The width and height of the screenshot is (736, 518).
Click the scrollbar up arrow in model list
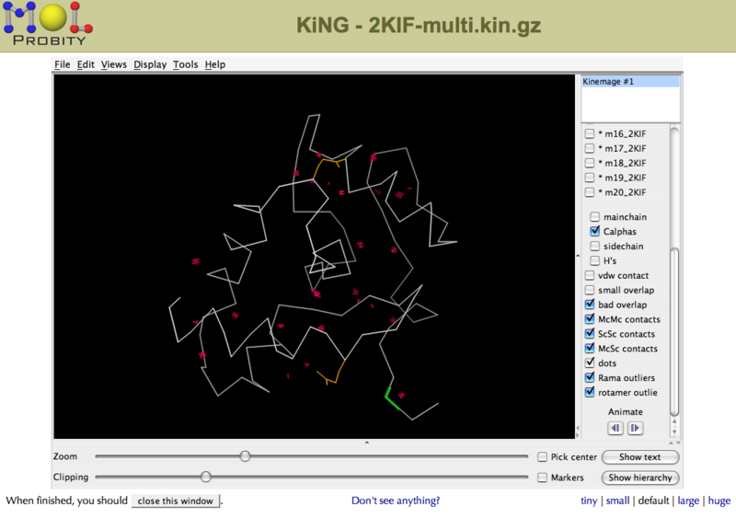[x=675, y=422]
